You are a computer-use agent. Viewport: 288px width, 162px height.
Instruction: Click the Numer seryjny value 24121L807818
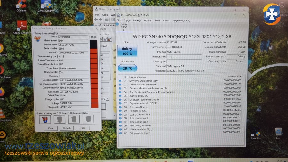coord(184,47)
